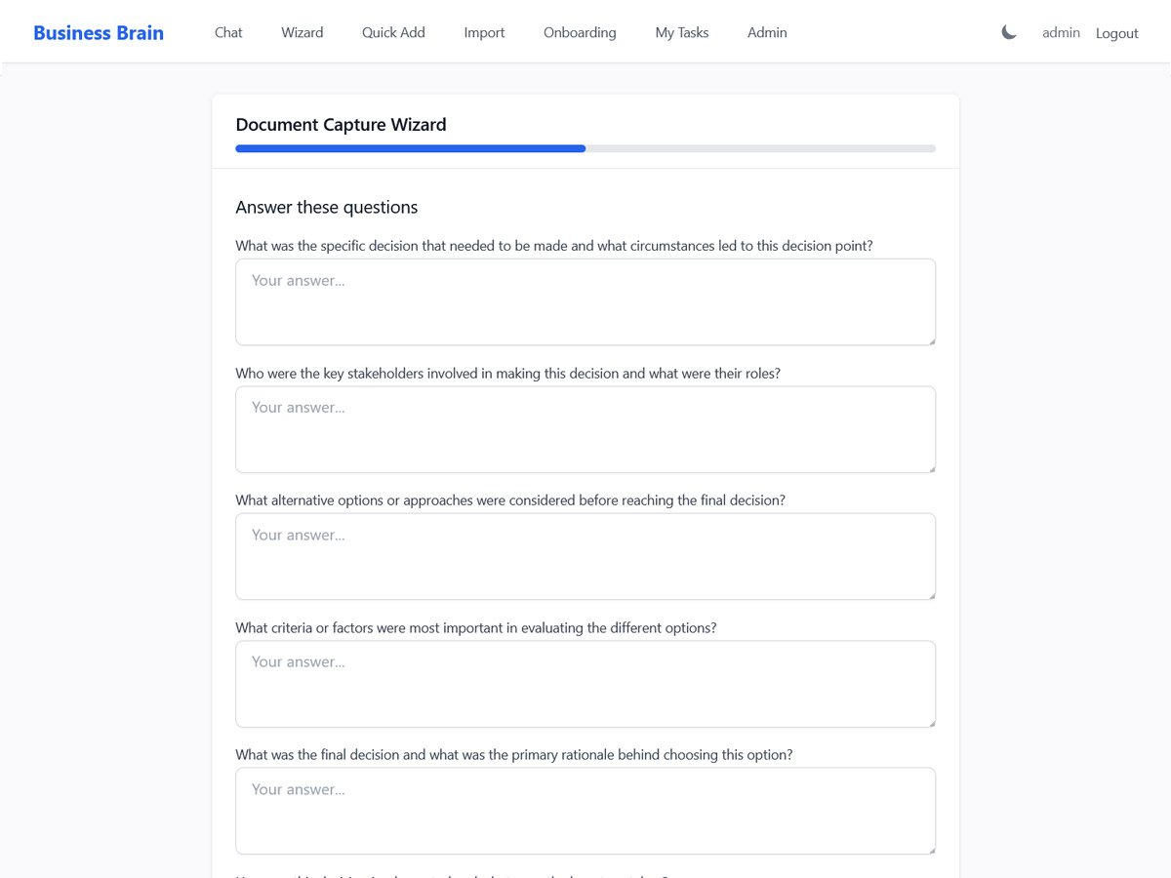Grab resize handle of final decision textarea
The image size is (1171, 878).
(931, 850)
